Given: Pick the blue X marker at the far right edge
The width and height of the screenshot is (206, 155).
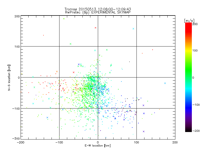Looking at the screenshot, I should tap(165, 83).
